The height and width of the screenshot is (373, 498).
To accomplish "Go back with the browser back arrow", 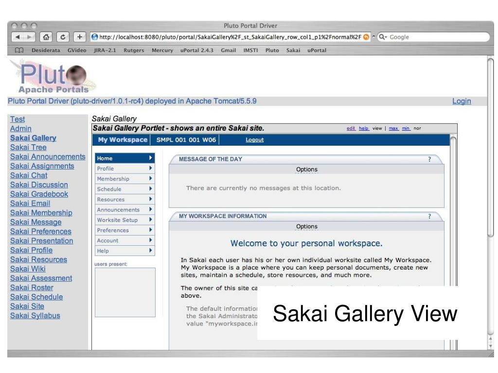I will click(x=18, y=37).
